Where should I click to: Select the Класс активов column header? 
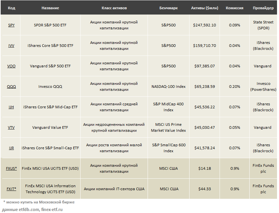114,8
